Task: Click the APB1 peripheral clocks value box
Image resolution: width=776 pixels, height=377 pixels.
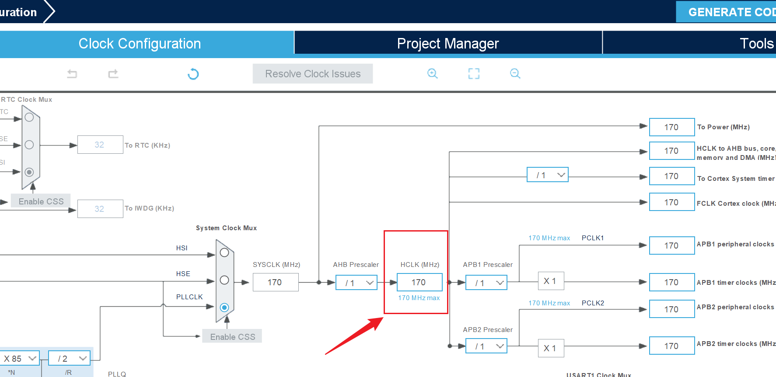Action: pos(672,246)
